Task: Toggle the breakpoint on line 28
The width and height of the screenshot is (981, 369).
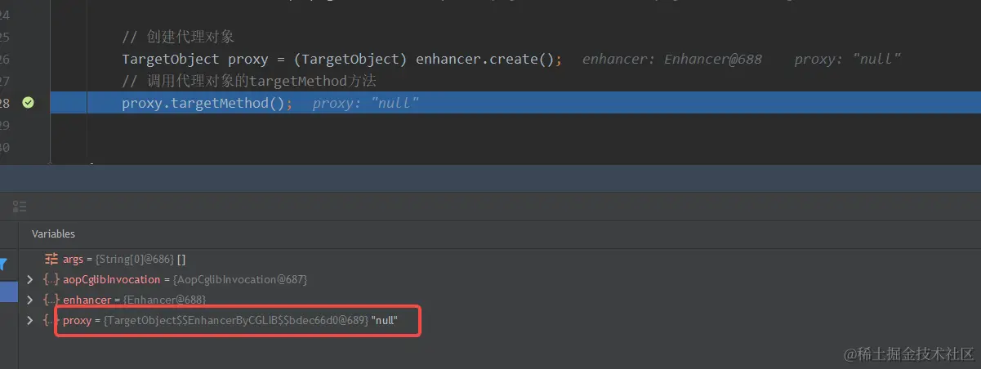Action: (28, 103)
